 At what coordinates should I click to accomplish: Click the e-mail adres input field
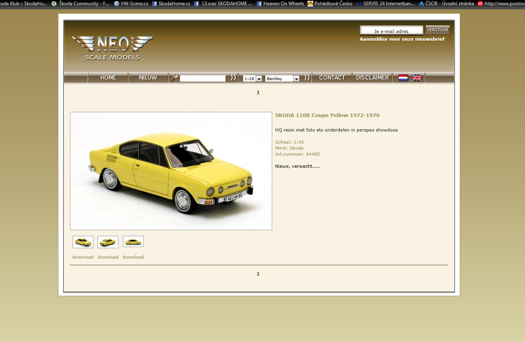391,31
